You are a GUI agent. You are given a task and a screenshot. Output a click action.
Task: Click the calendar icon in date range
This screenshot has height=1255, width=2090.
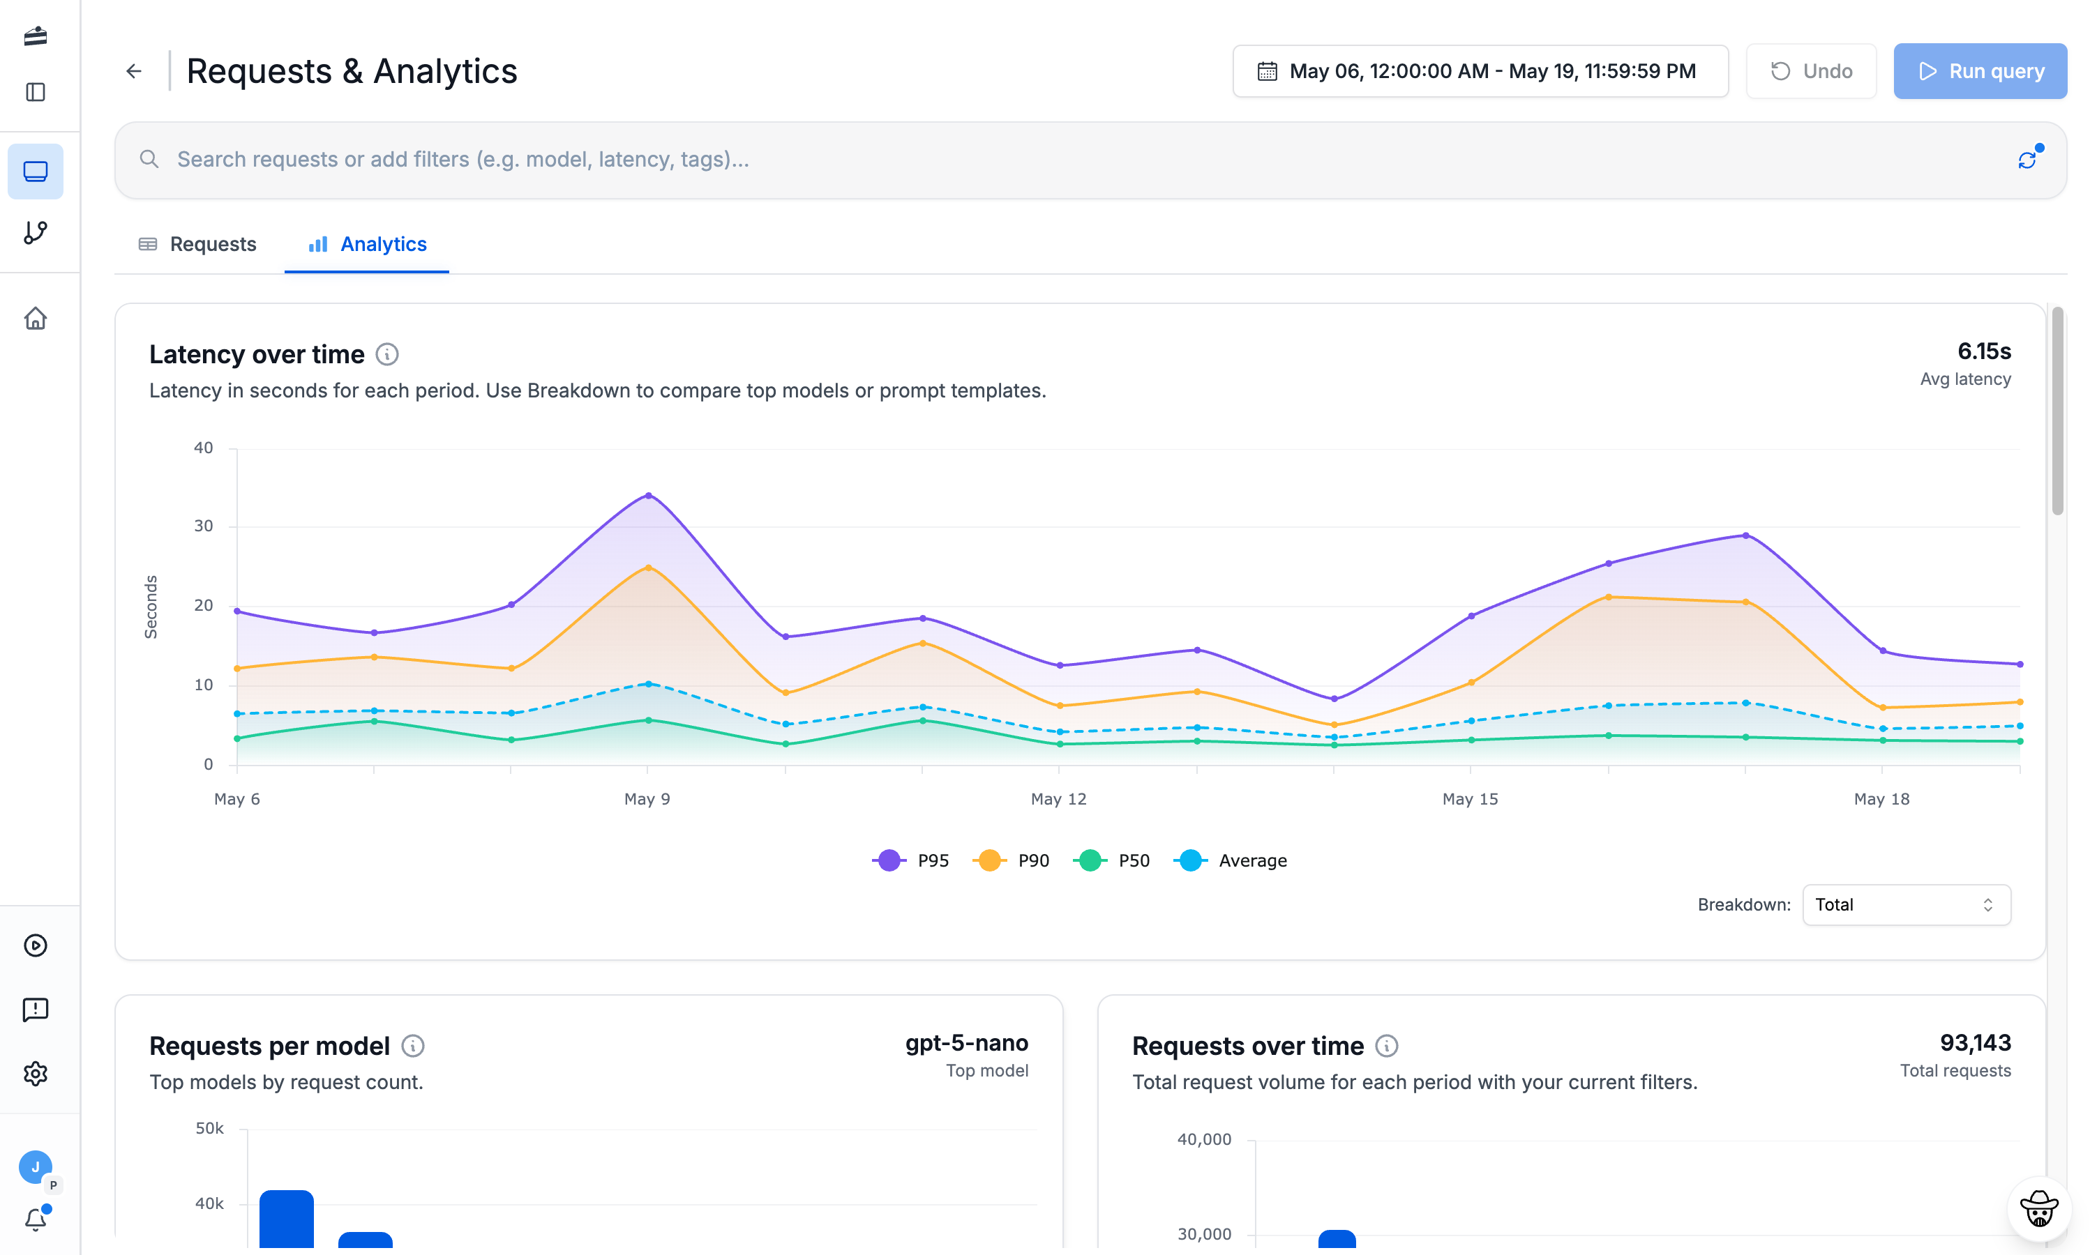coord(1267,71)
